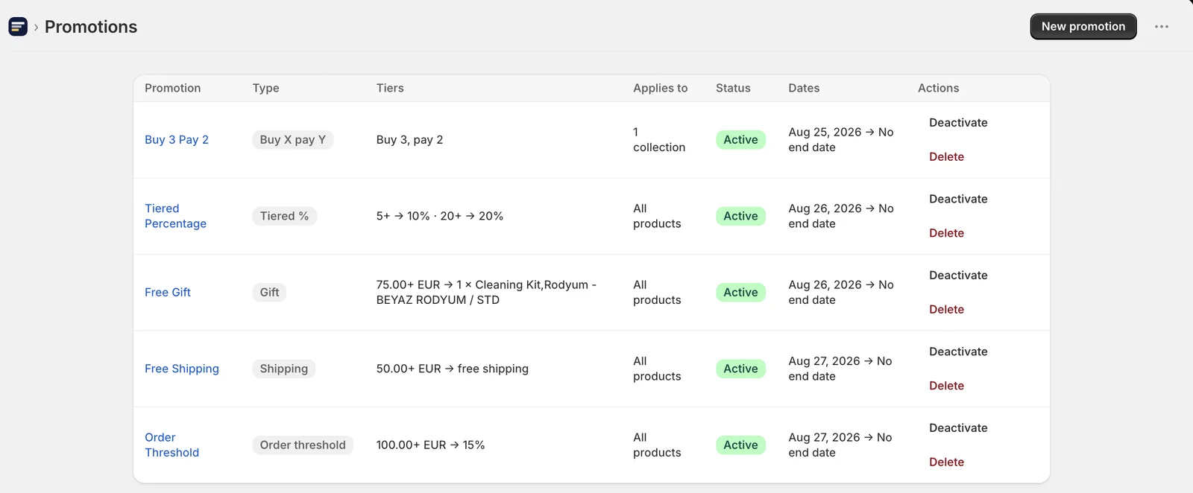This screenshot has height=493, width=1193.
Task: Click the Active badge in Free Gift row
Action: (740, 293)
